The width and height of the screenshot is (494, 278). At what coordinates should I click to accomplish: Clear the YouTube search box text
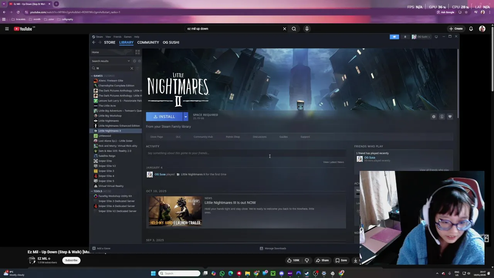(x=284, y=29)
